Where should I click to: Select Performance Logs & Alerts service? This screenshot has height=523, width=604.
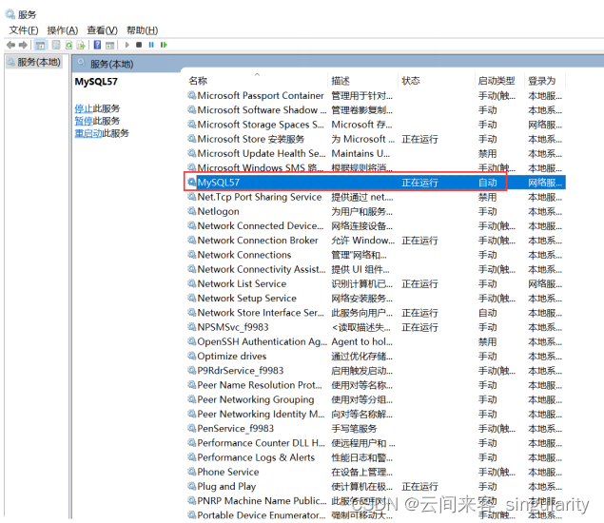coord(376,457)
